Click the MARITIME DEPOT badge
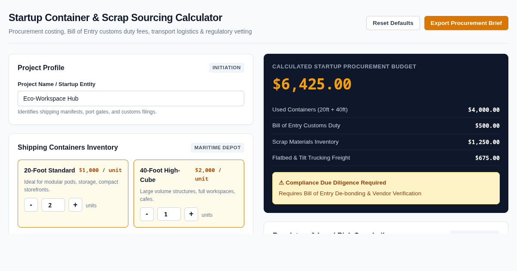517x271 pixels. click(x=218, y=148)
